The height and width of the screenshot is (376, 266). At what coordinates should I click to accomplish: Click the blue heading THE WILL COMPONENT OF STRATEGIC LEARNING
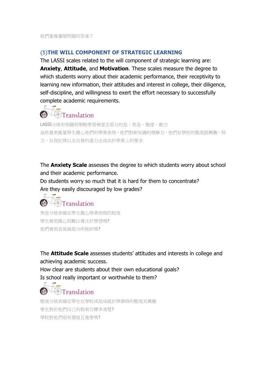(115, 52)
